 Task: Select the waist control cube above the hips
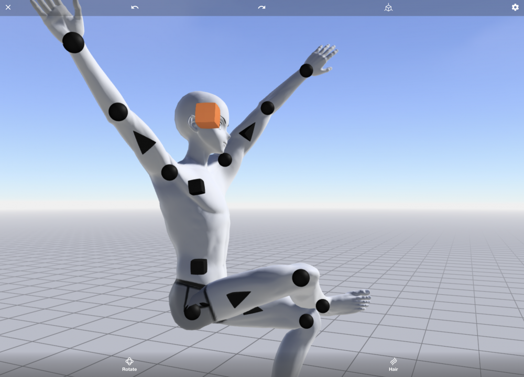tap(199, 267)
